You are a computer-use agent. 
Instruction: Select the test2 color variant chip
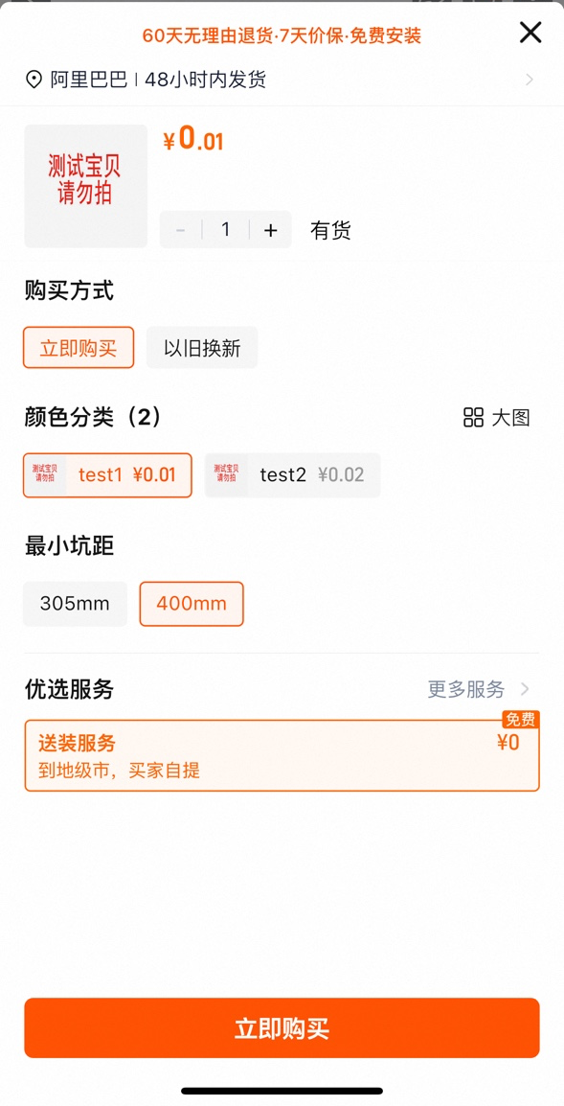292,474
